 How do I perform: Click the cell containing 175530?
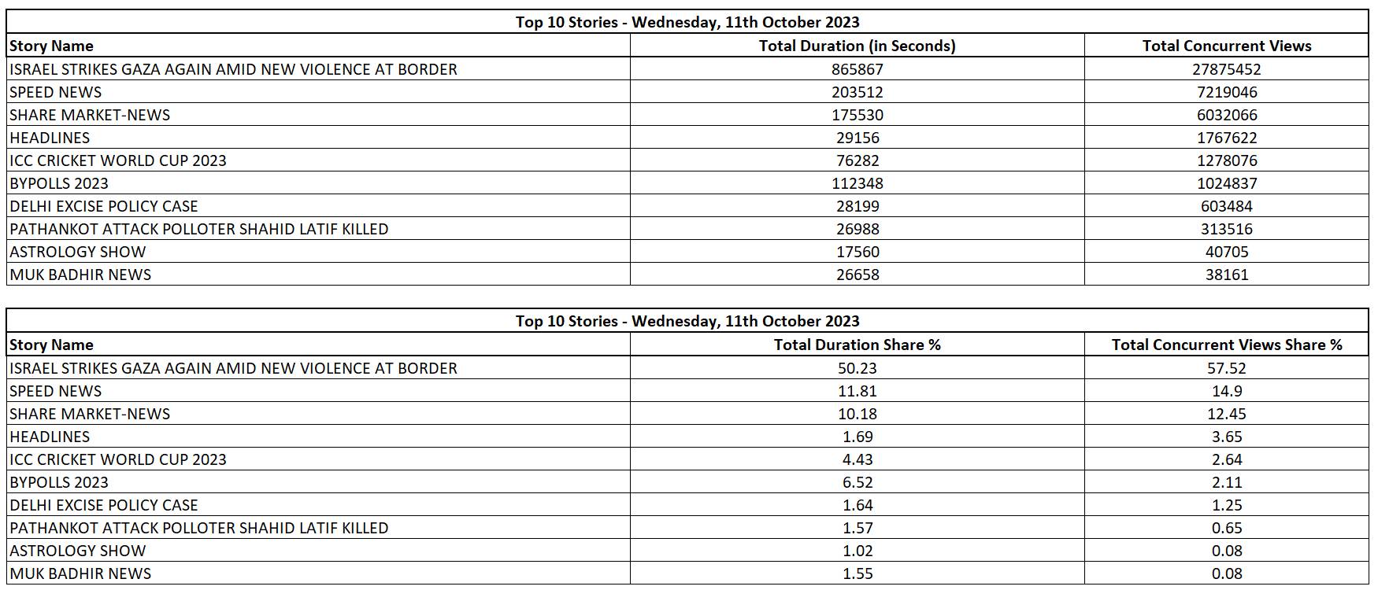tap(857, 115)
